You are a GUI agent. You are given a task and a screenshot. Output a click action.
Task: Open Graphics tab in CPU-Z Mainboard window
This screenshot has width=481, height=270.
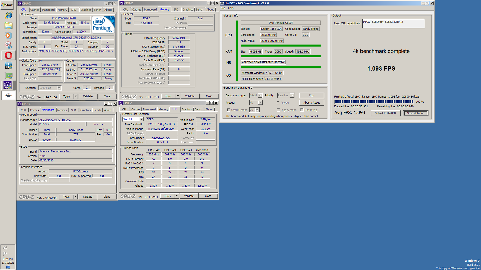click(x=85, y=110)
